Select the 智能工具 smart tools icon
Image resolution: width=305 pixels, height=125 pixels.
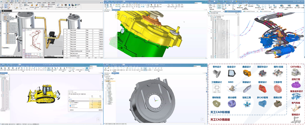[247, 103]
